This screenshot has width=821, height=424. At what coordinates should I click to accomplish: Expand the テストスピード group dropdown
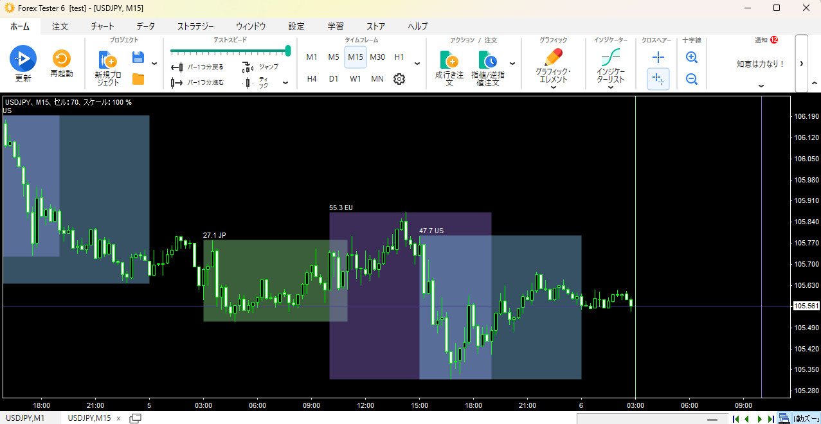click(x=286, y=82)
